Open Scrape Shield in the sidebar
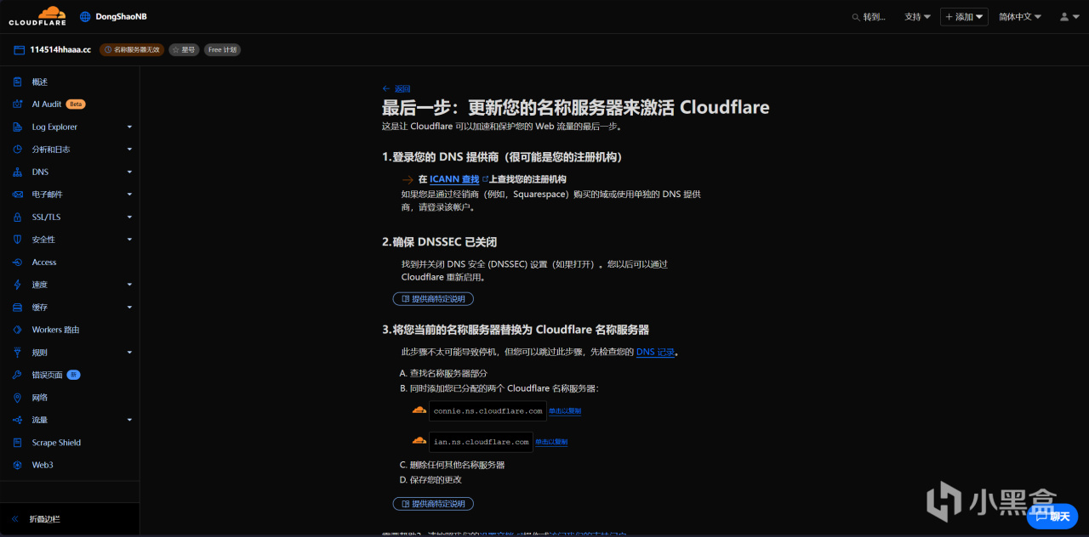 point(56,443)
